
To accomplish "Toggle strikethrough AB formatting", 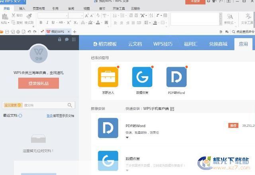I will coord(61,22).
